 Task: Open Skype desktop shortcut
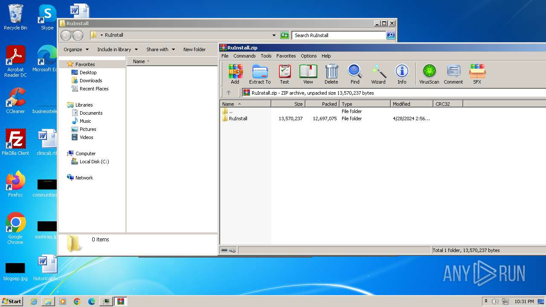click(x=47, y=17)
